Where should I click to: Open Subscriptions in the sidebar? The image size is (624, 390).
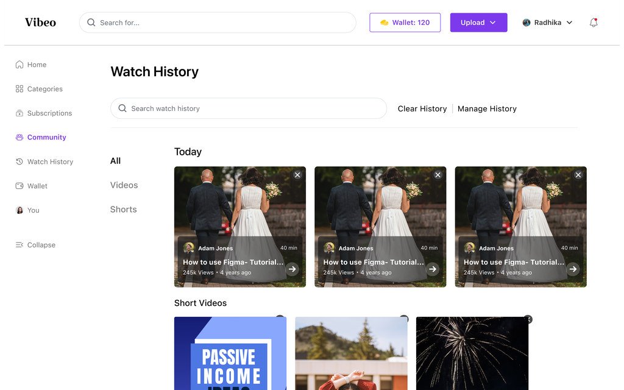click(x=44, y=113)
